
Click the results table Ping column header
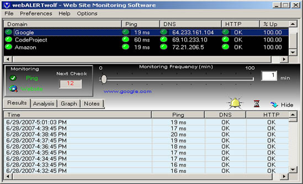(178, 115)
